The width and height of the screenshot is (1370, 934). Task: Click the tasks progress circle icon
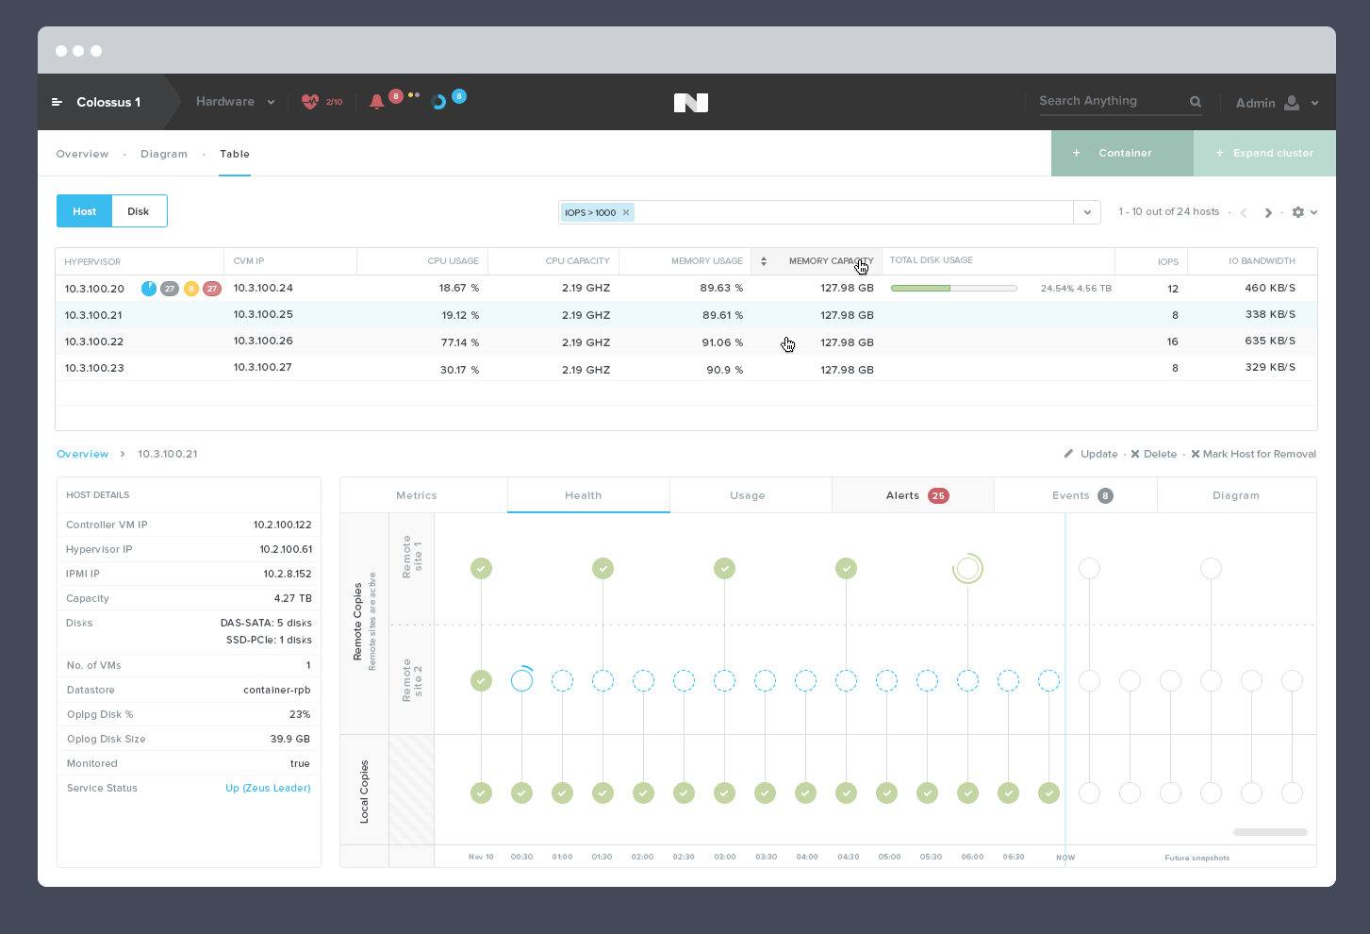click(x=438, y=102)
